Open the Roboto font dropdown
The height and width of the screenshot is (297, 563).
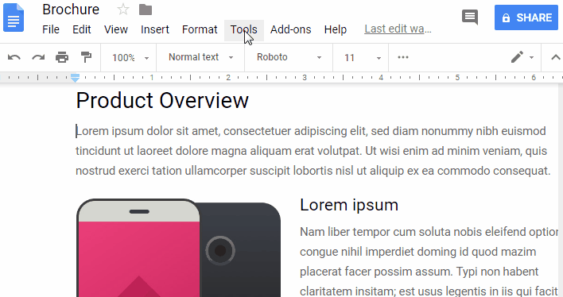tap(289, 57)
